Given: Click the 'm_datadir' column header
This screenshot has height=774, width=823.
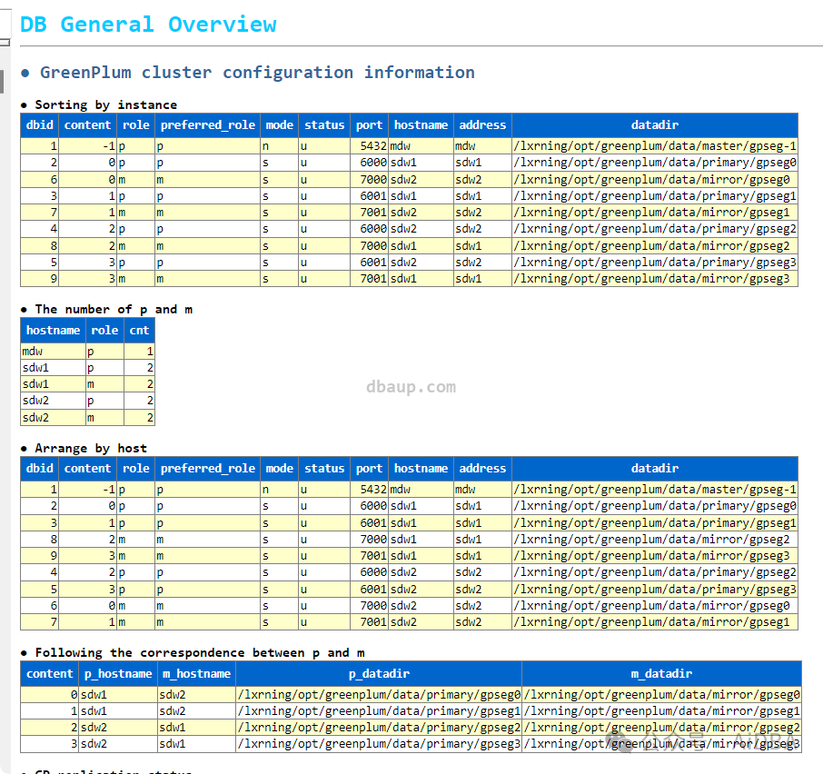Looking at the screenshot, I should pyautogui.click(x=661, y=674).
